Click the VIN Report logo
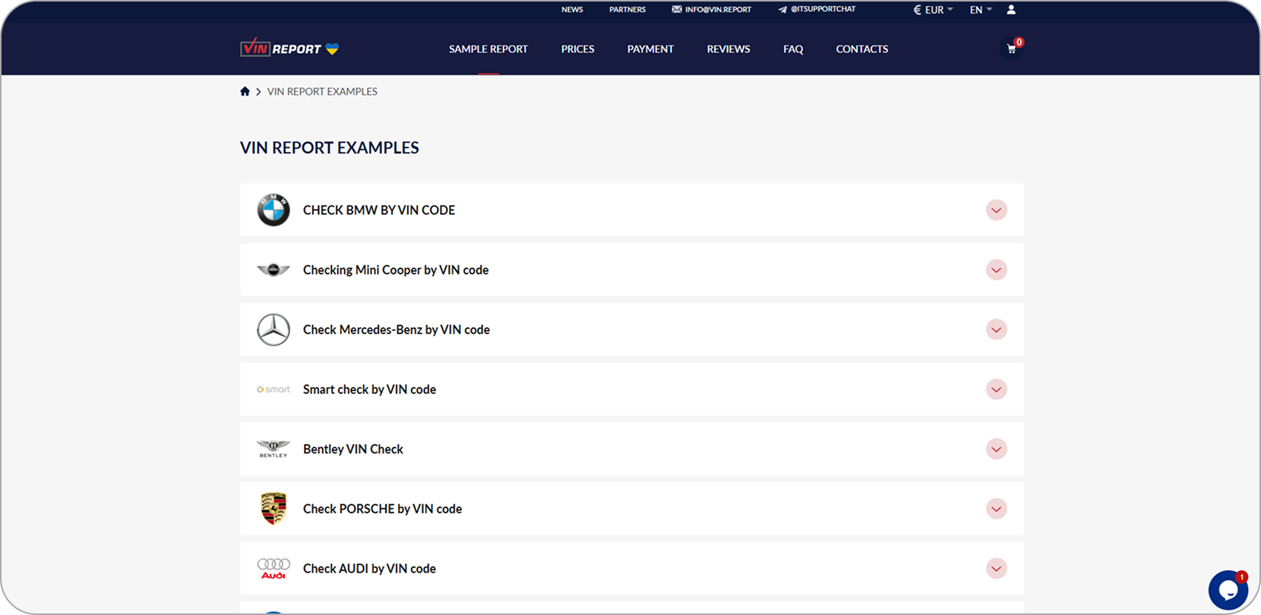 pyautogui.click(x=289, y=48)
